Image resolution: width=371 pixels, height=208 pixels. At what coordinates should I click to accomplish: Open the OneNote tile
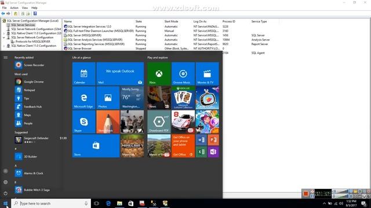213,151
